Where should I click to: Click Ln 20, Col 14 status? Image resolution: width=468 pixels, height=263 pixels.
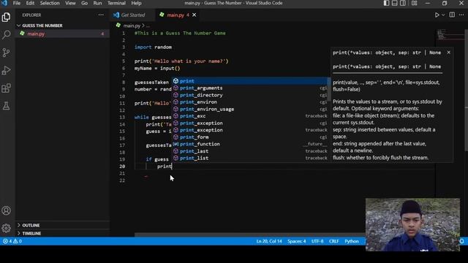[x=269, y=241]
